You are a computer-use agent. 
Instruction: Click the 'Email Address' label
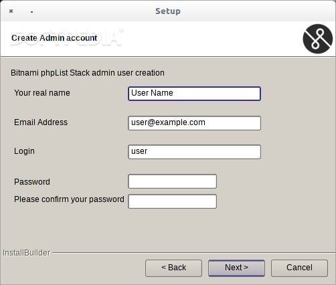pyautogui.click(x=41, y=122)
